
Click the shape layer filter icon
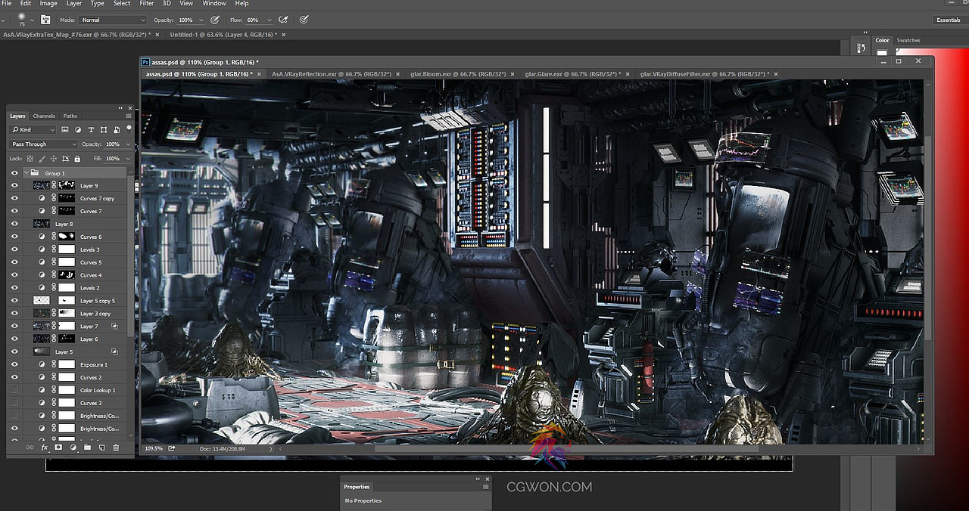point(104,129)
